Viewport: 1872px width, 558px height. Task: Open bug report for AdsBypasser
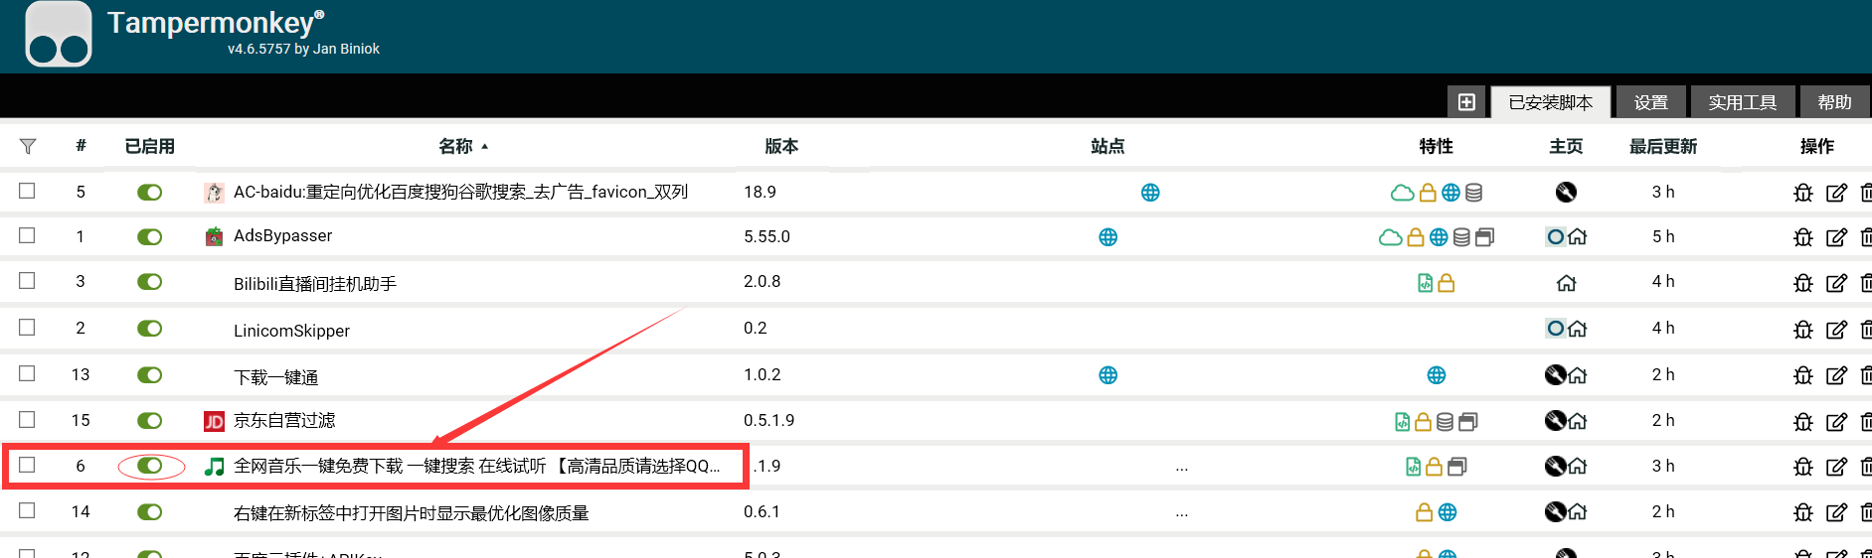click(1803, 237)
